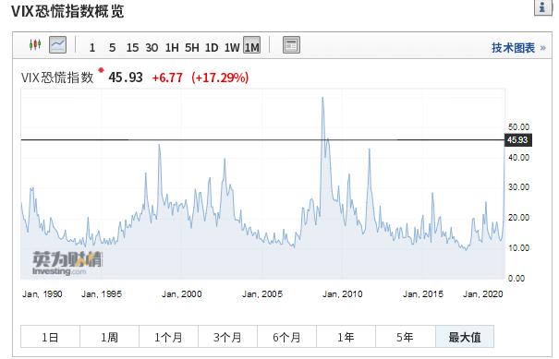Click the 50.00 axis value
The image size is (559, 359).
(518, 127)
